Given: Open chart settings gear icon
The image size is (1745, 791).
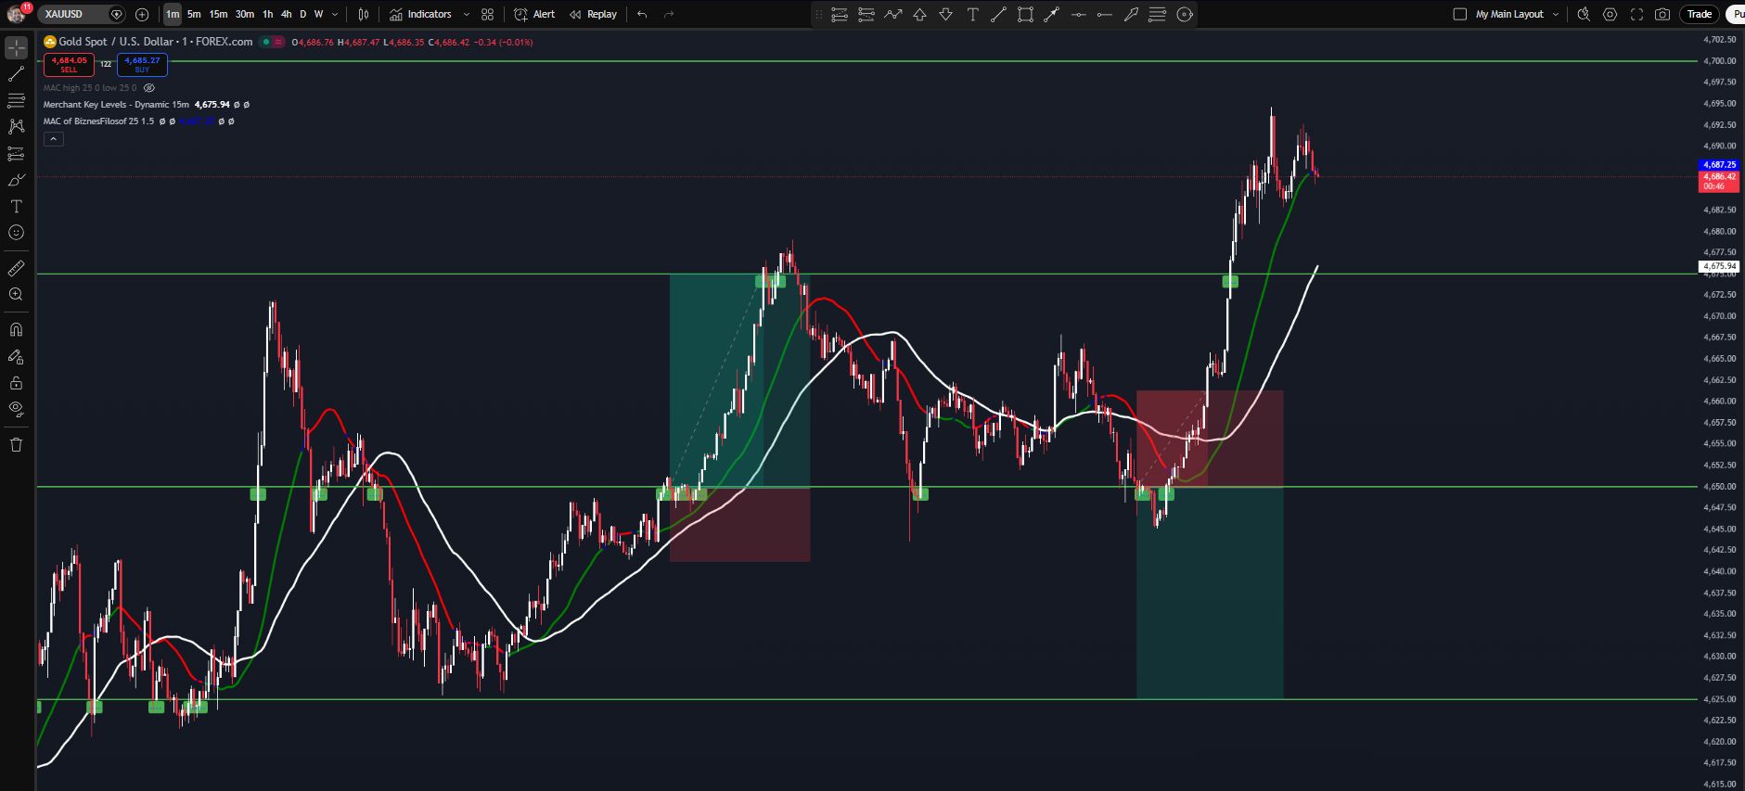Looking at the screenshot, I should pyautogui.click(x=1610, y=14).
